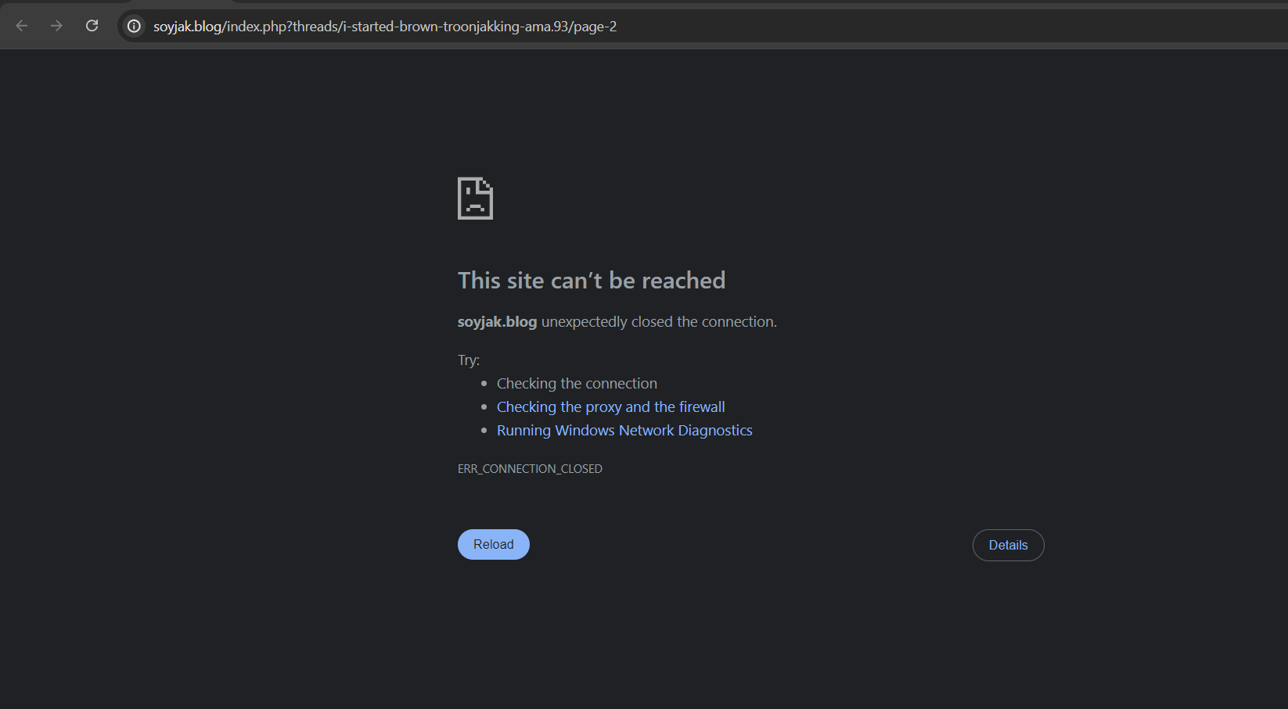
Task: Click "unexpectedly closed the connection" text
Action: 659,322
